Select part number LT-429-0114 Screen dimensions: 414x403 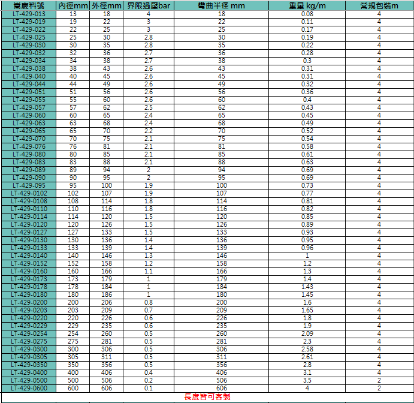pos(29,216)
